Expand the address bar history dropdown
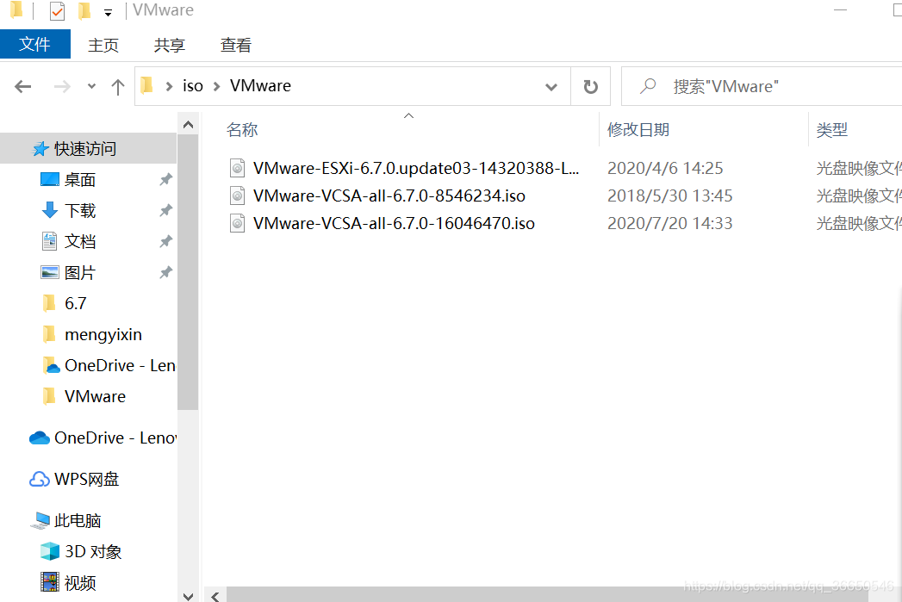 click(x=551, y=87)
